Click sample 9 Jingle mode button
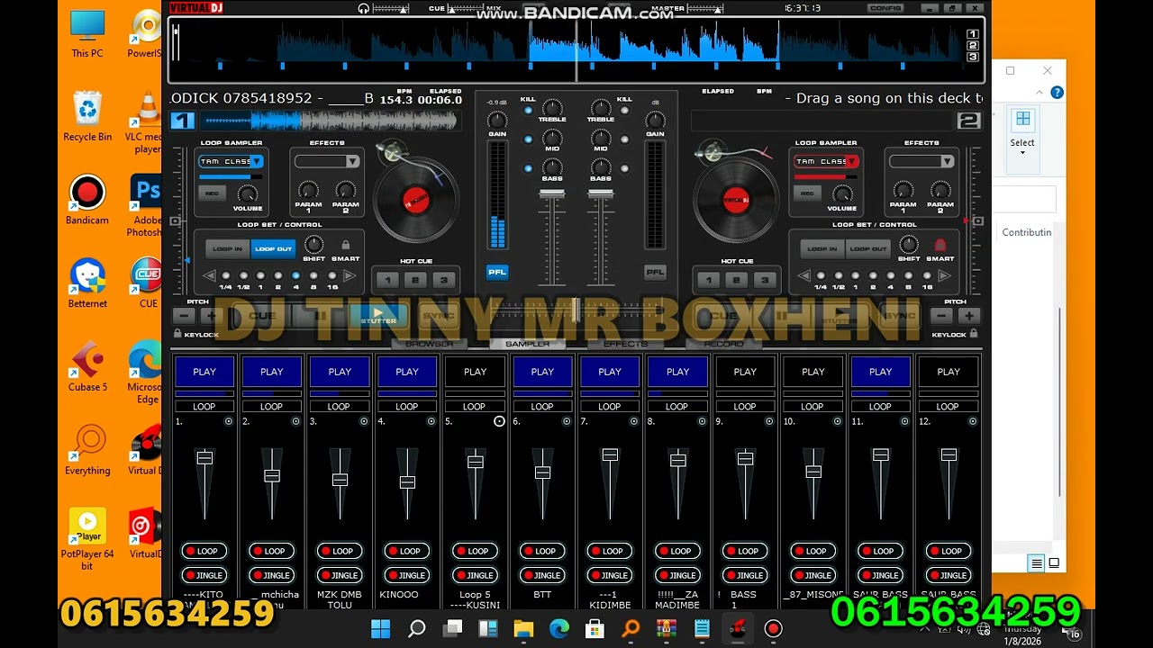Viewport: 1153px width, 648px height. 746,575
